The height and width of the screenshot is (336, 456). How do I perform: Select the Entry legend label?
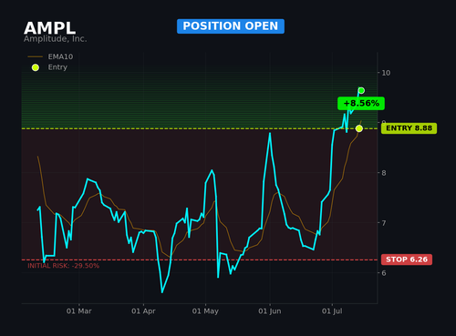point(57,67)
